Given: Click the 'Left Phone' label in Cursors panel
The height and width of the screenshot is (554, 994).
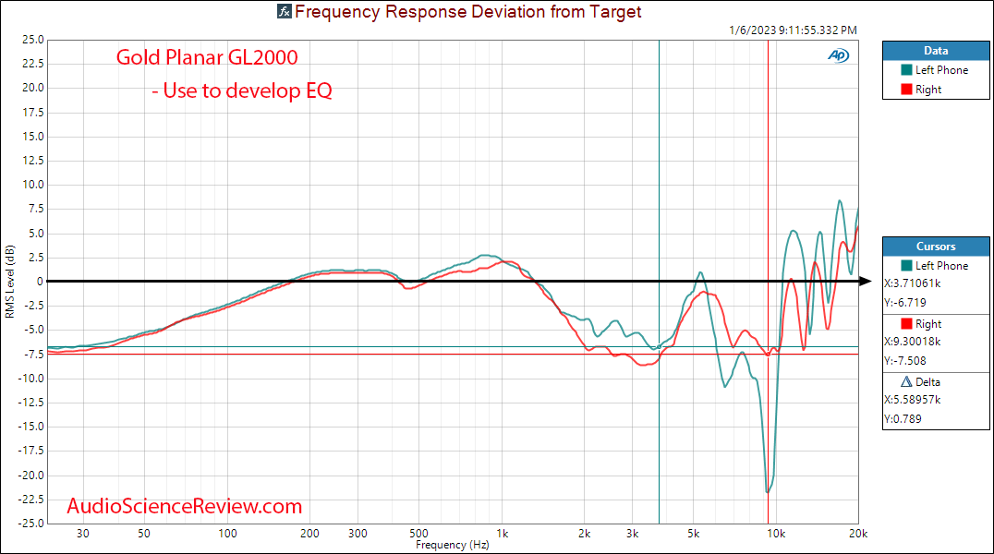Looking at the screenshot, I should [941, 266].
